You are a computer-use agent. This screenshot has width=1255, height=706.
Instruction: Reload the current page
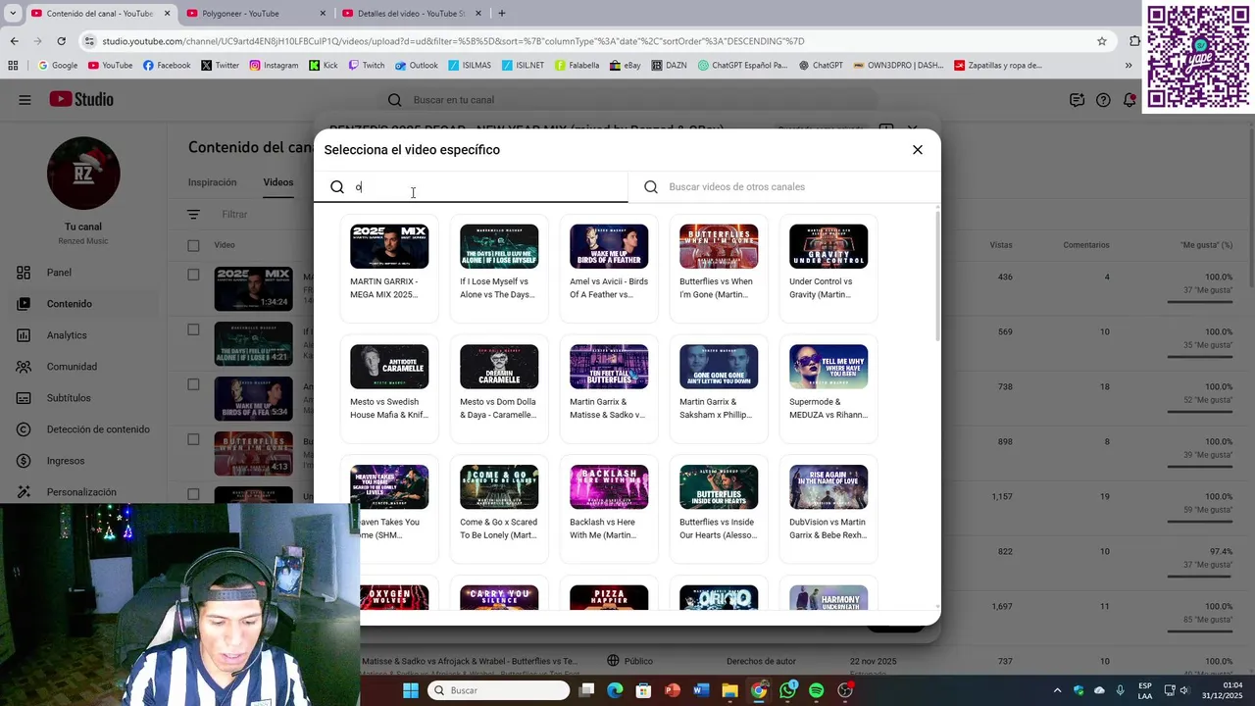(x=61, y=41)
